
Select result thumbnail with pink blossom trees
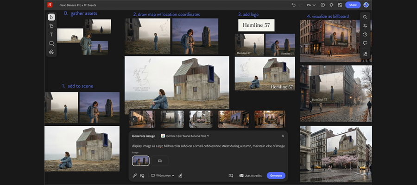(201, 119)
